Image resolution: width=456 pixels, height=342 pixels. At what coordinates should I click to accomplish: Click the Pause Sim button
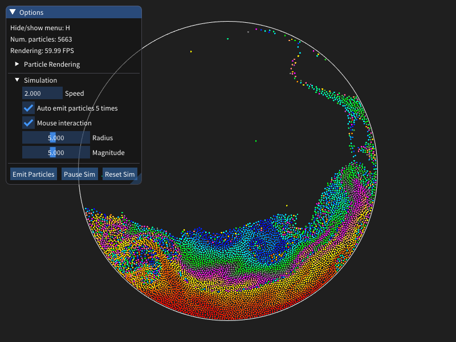tap(79, 174)
